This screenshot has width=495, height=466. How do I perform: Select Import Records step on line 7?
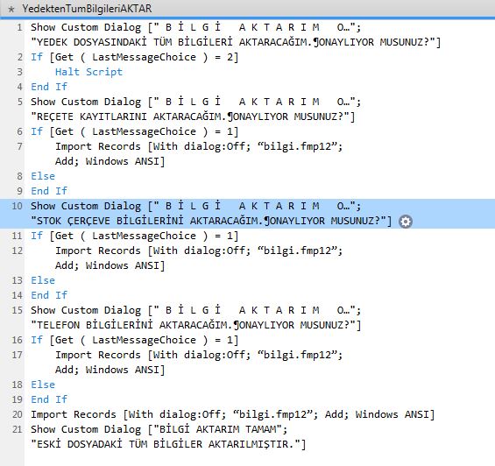199,154
